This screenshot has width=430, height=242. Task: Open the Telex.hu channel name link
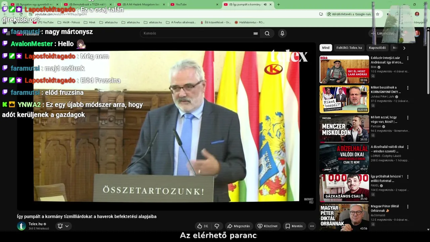point(35,224)
